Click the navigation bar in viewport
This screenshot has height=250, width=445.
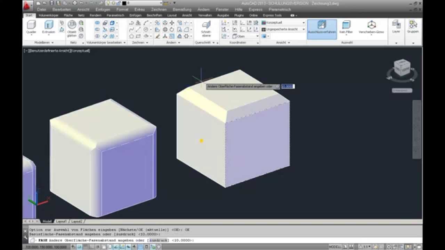click(x=417, y=129)
